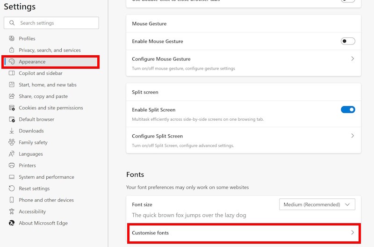Click the Privacy lock icon

[x=12, y=50]
